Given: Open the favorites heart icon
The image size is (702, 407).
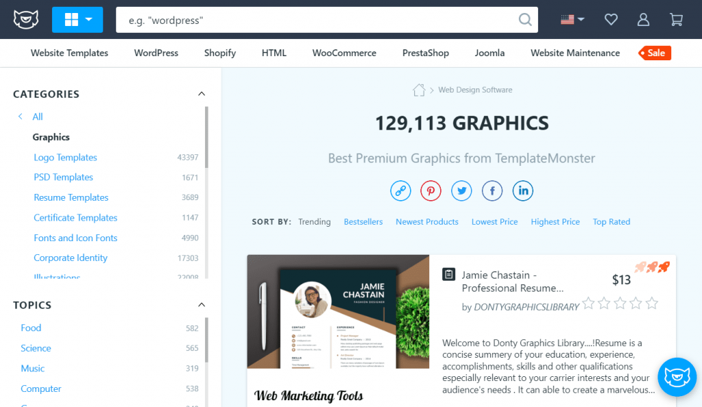Looking at the screenshot, I should (x=611, y=19).
